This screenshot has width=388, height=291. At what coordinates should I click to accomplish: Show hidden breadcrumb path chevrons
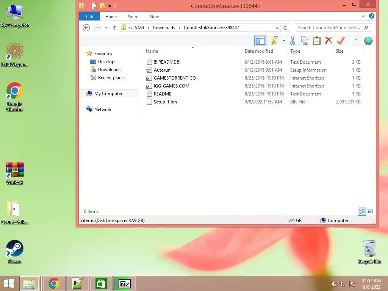130,27
